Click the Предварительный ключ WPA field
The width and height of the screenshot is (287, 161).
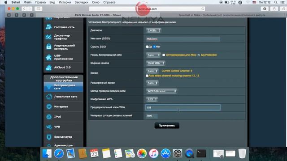click(x=183, y=107)
